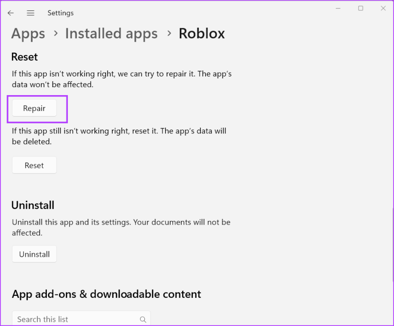Screen dimensions: 394x326
Task: Close the Settings window
Action: (x=383, y=8)
